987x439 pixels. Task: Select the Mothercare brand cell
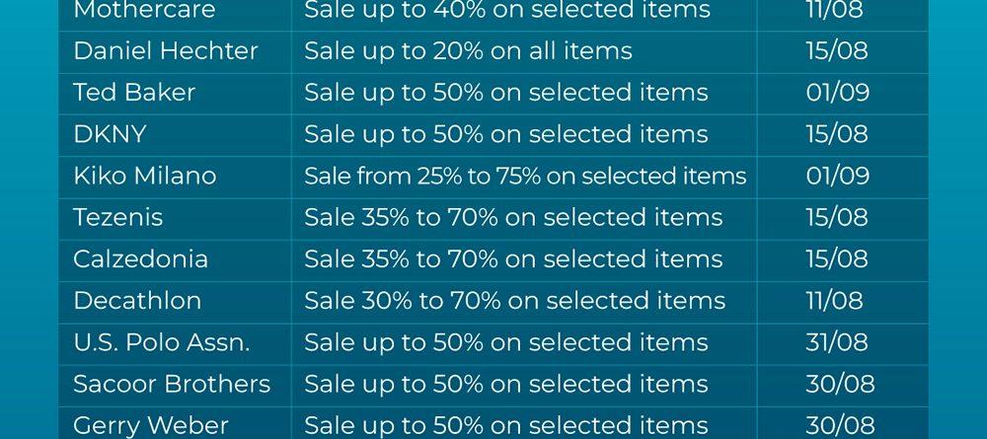pyautogui.click(x=144, y=10)
